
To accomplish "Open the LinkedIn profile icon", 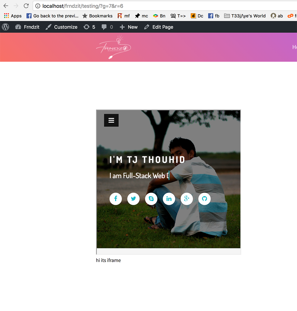I will point(169,199).
